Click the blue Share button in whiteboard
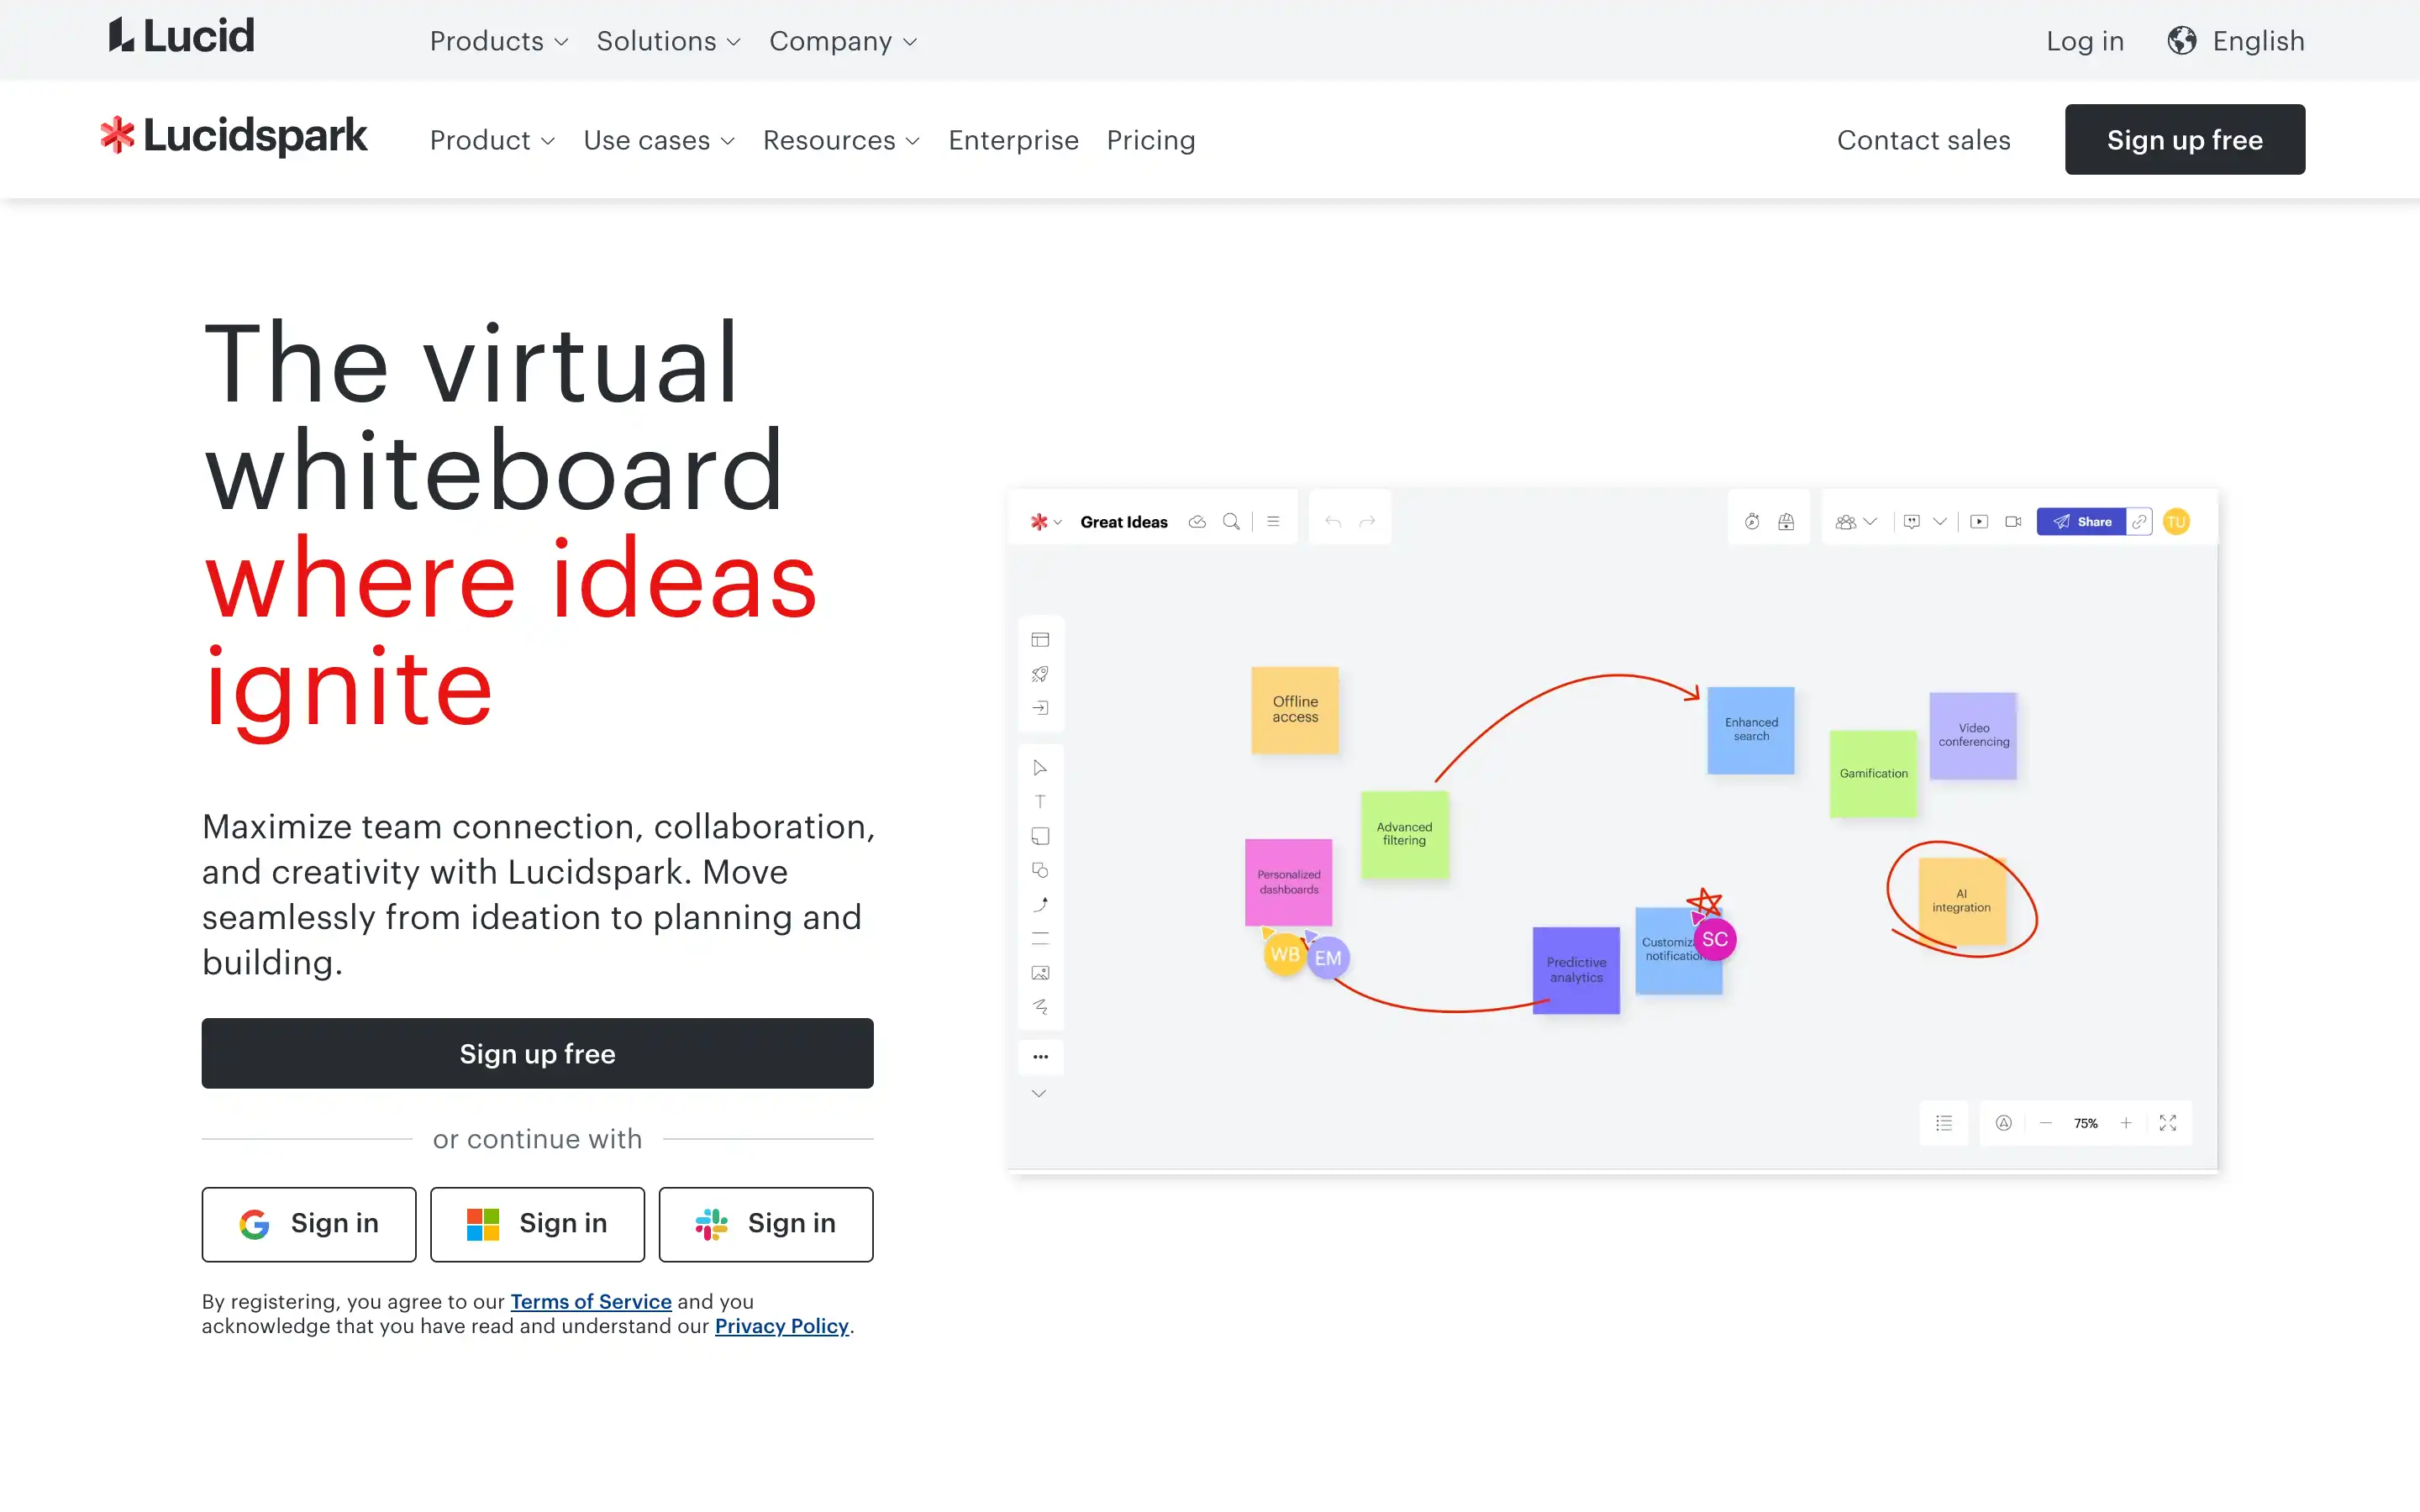 tap(2081, 521)
